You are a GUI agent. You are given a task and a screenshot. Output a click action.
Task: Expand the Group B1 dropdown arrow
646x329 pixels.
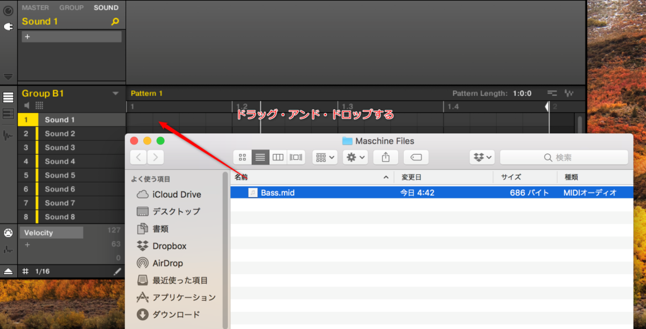point(115,93)
